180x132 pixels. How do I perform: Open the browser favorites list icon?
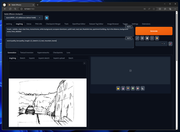coord(165,9)
